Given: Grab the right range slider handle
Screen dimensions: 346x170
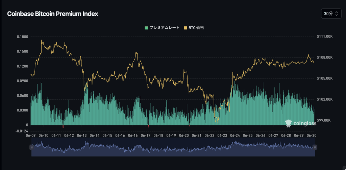Looking at the screenshot, I should click(x=315, y=147).
